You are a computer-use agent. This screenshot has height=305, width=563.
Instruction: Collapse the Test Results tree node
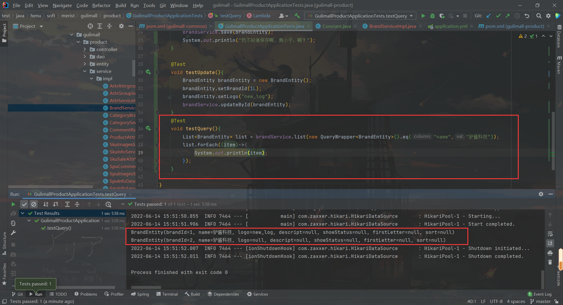(x=23, y=213)
